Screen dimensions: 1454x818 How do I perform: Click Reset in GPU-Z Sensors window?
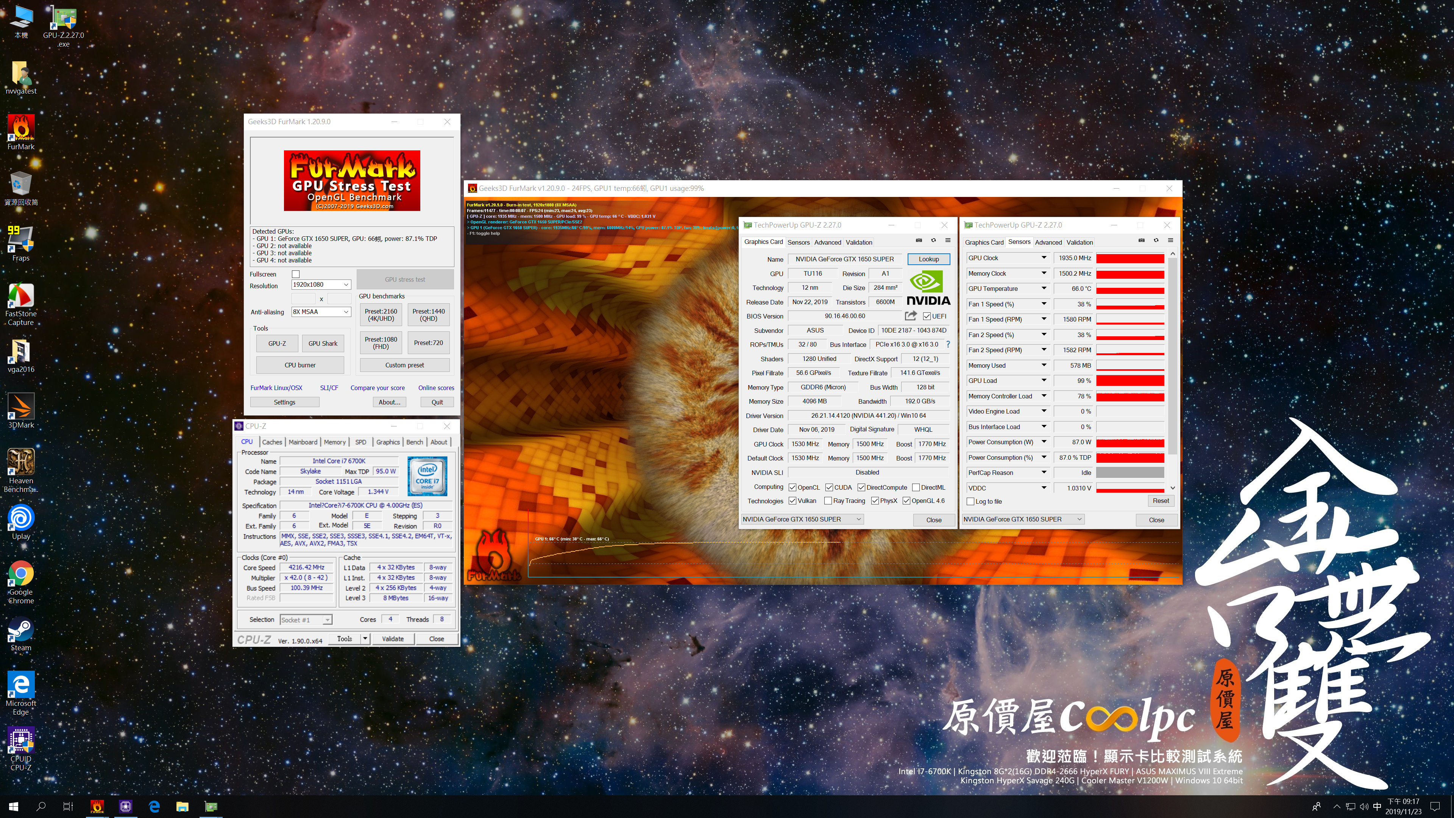click(x=1161, y=501)
